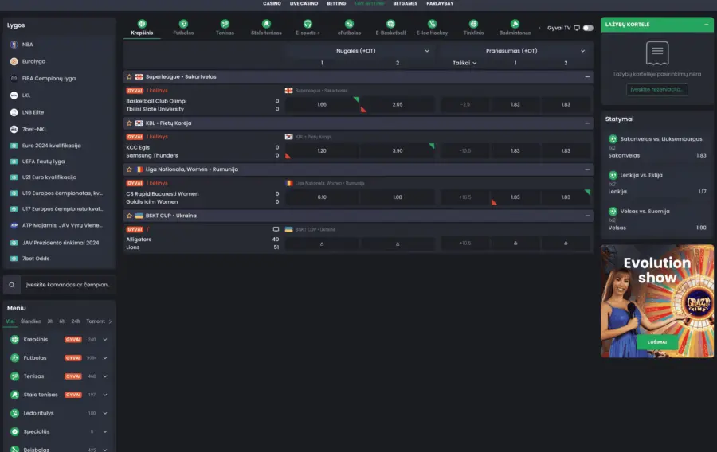Screen dimensions: 717x452
Task: Open the E-Basketball category icon
Action: tap(390, 25)
